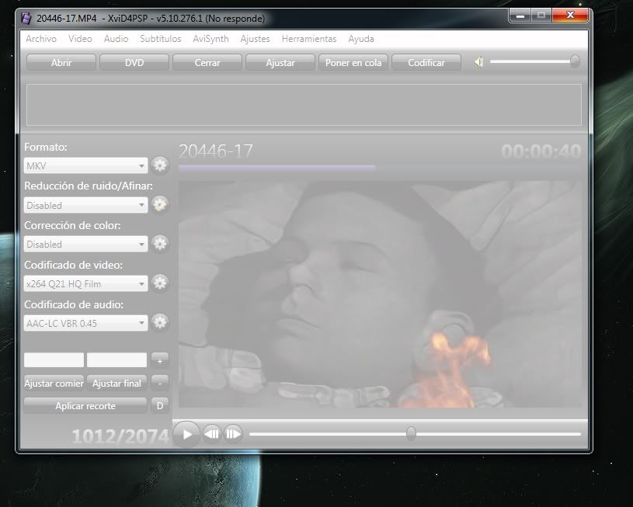Open the Herramientas menu
Viewport: 633px width, 507px height.
point(309,39)
